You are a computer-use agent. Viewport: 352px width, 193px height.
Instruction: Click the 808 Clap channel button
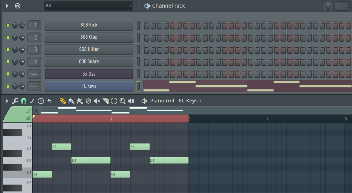tap(89, 37)
